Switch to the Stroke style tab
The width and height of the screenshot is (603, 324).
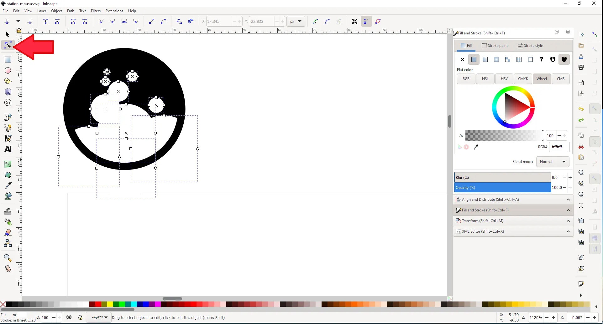point(530,46)
